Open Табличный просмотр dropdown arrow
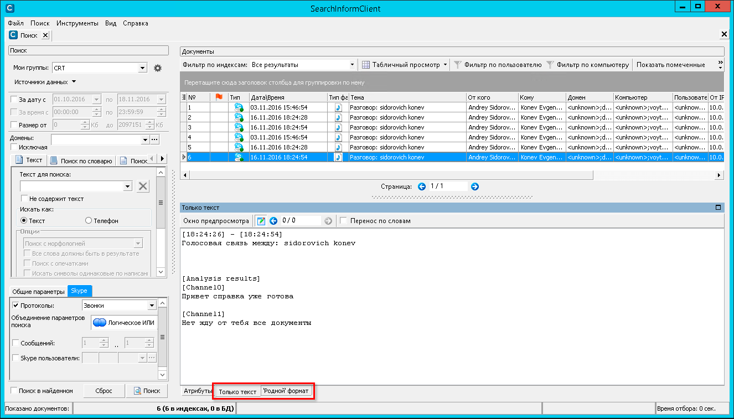Screen dimensions: 734x419 pos(446,65)
